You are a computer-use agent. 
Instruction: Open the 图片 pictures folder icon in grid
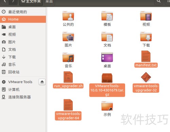click(68, 37)
